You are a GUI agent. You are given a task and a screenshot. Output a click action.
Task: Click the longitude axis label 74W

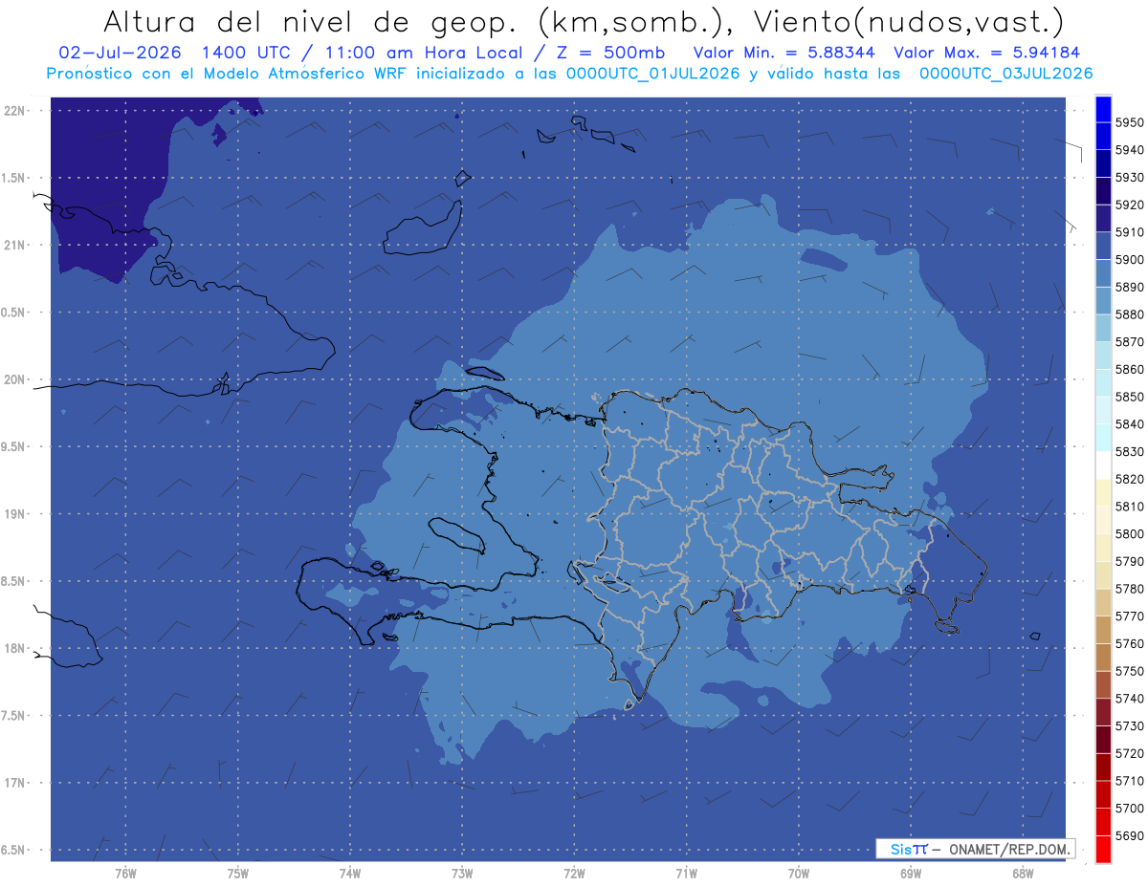pyautogui.click(x=350, y=873)
